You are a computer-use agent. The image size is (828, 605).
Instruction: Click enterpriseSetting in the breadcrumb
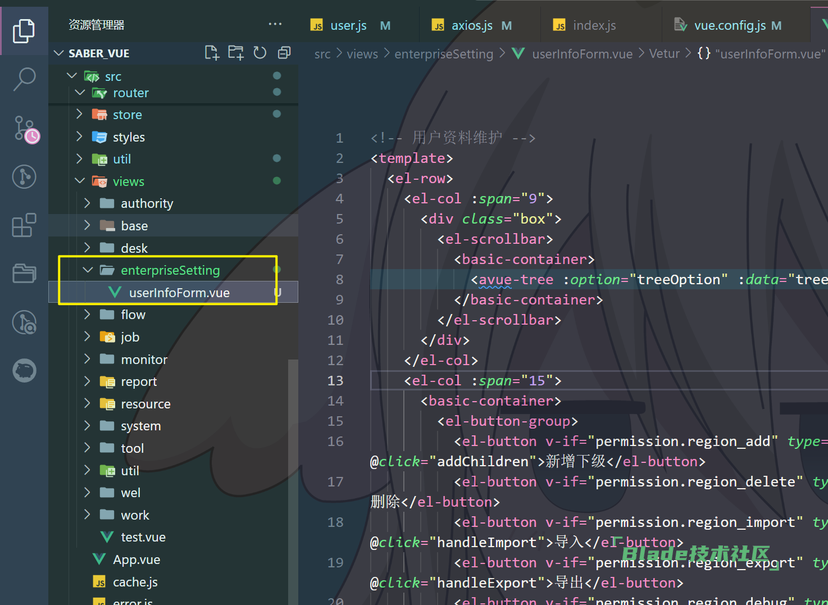[444, 54]
